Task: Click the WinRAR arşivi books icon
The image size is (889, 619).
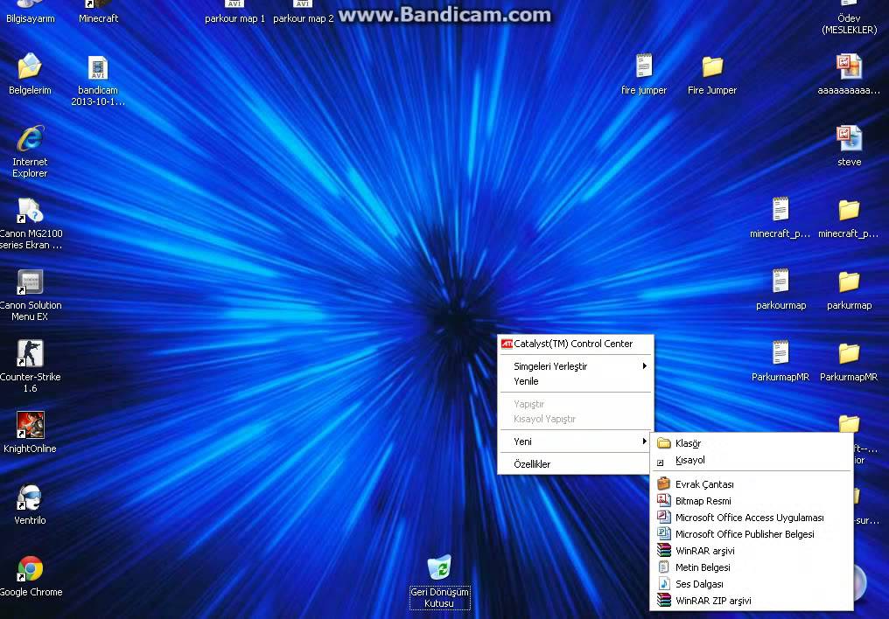Action: tap(663, 551)
